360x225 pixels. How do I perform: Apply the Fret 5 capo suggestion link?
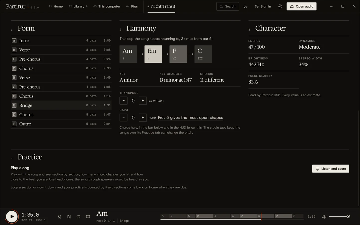click(190, 117)
